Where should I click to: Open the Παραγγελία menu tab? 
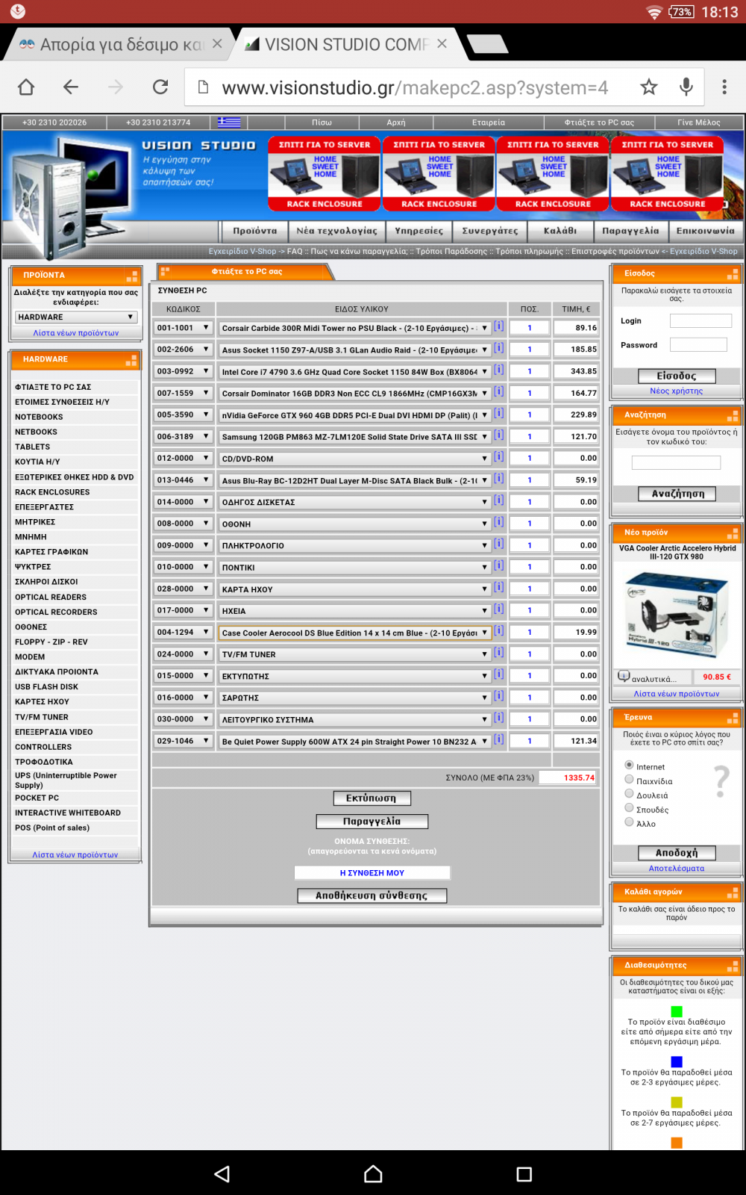631,231
